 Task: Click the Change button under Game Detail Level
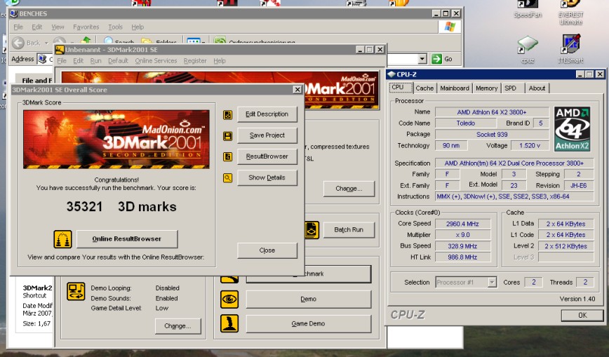tap(178, 326)
